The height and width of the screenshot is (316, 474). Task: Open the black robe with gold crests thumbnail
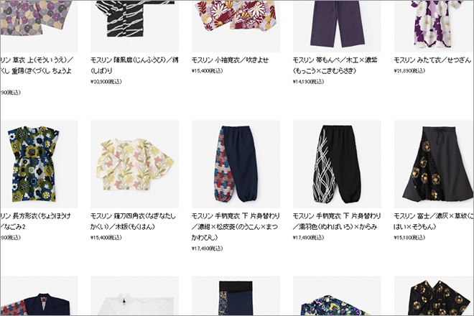pyautogui.click(x=434, y=296)
